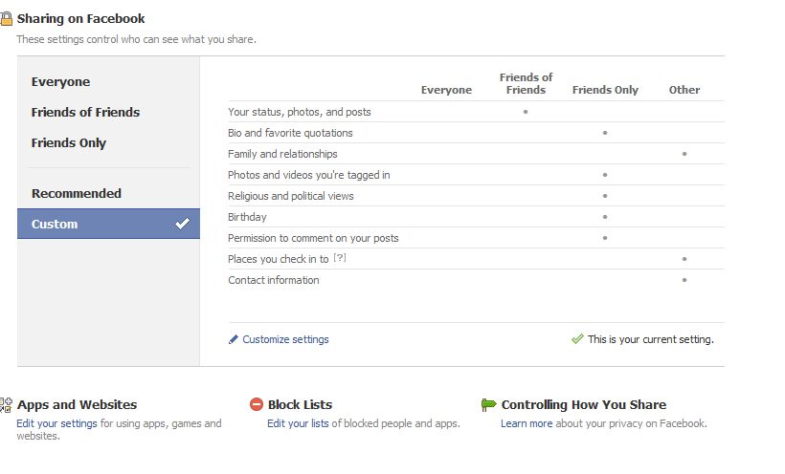Open the Customize settings link
785x474 pixels.
point(285,339)
